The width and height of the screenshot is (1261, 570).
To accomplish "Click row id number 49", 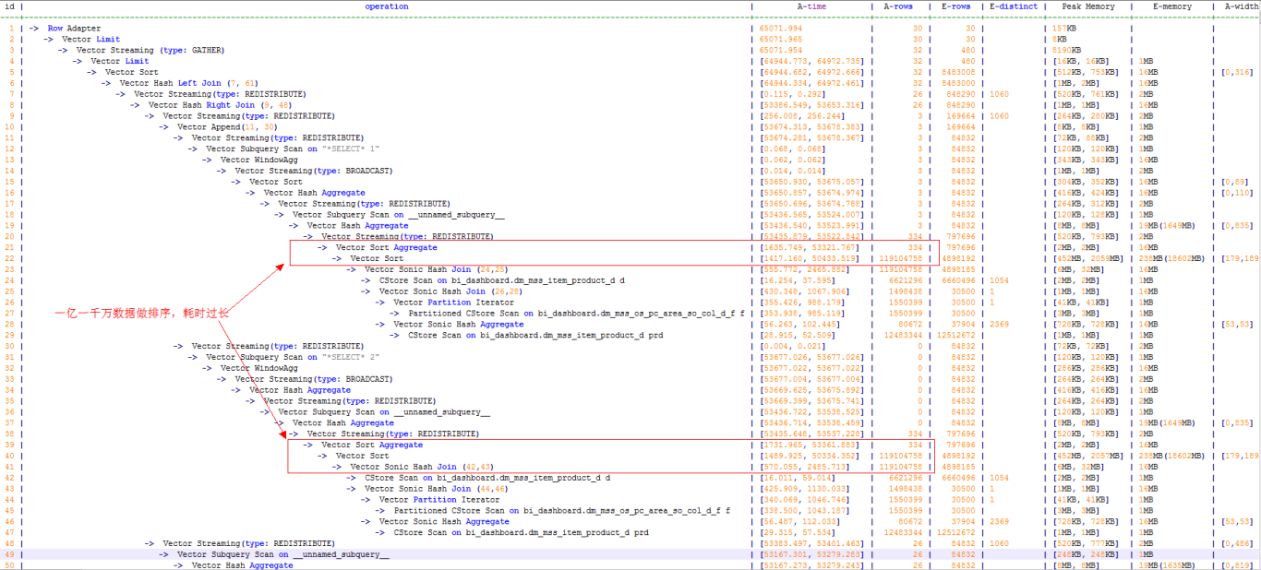I will (11, 554).
